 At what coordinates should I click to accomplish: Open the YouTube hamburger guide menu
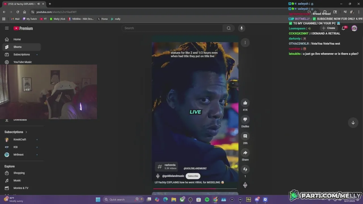coord(7,28)
